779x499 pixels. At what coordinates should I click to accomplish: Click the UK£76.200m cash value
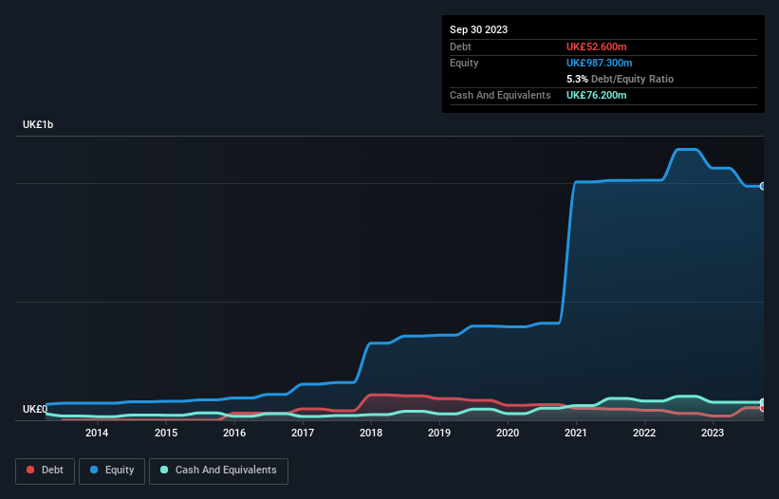click(x=596, y=95)
